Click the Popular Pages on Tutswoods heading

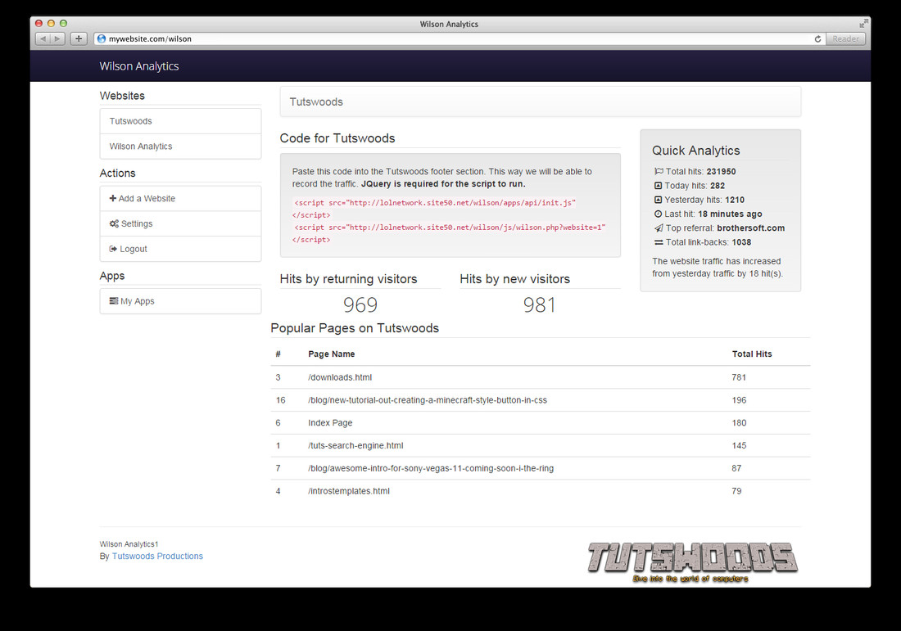[355, 328]
